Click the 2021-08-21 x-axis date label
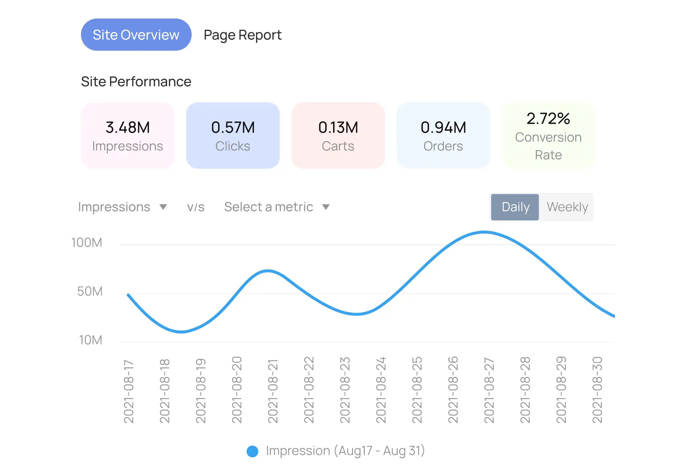 tap(273, 391)
